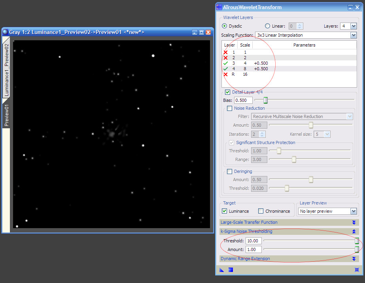Click the AtrousWaveletTransform title bar icon
The height and width of the screenshot is (283, 365).
(219, 7)
